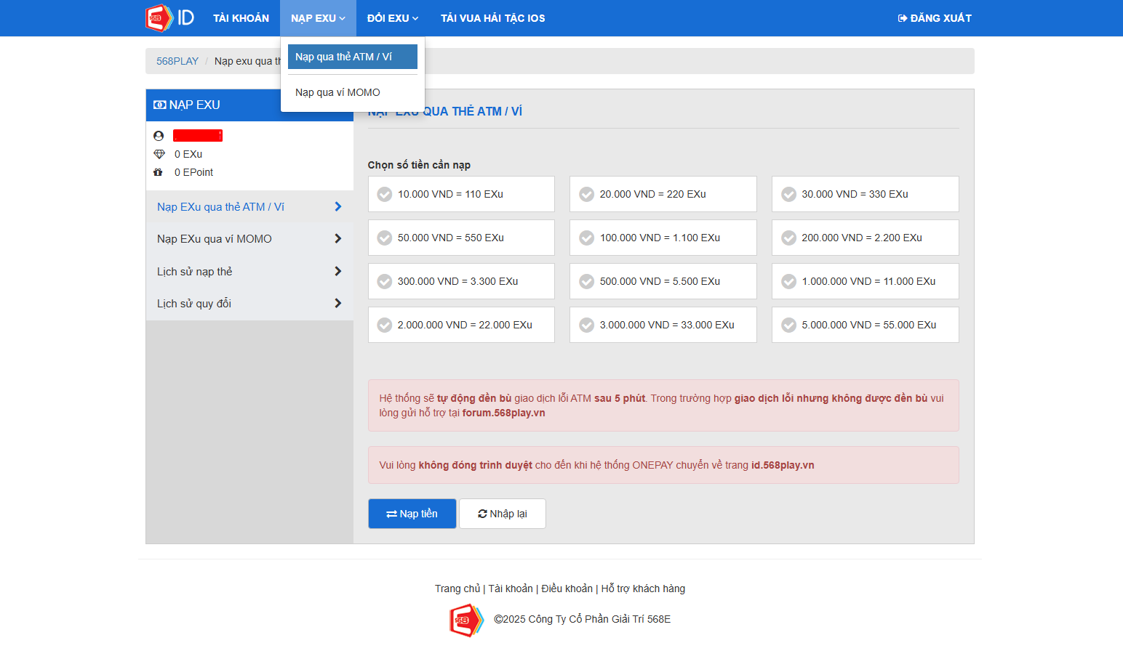Click the "0 EXu" balance text

point(188,154)
